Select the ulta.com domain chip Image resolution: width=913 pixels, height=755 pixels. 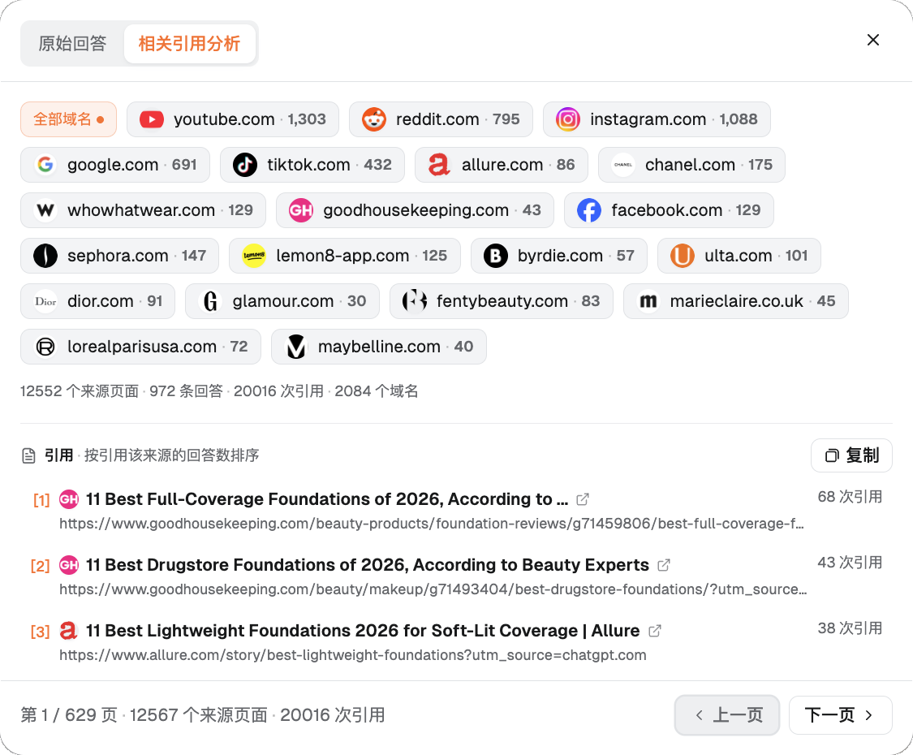tap(739, 256)
